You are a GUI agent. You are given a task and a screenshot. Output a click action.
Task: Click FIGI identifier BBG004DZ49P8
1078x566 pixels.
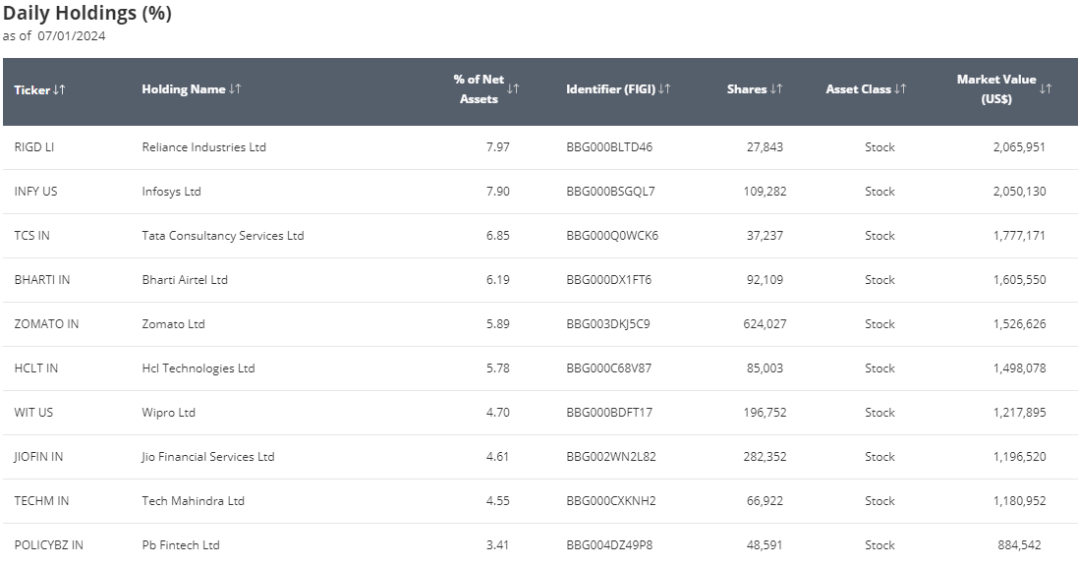click(x=609, y=545)
